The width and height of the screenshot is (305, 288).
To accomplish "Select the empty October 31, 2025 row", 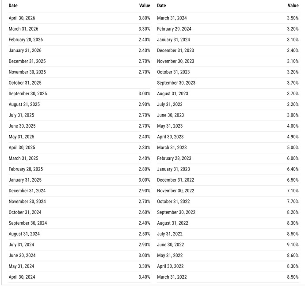I will pos(80,83).
